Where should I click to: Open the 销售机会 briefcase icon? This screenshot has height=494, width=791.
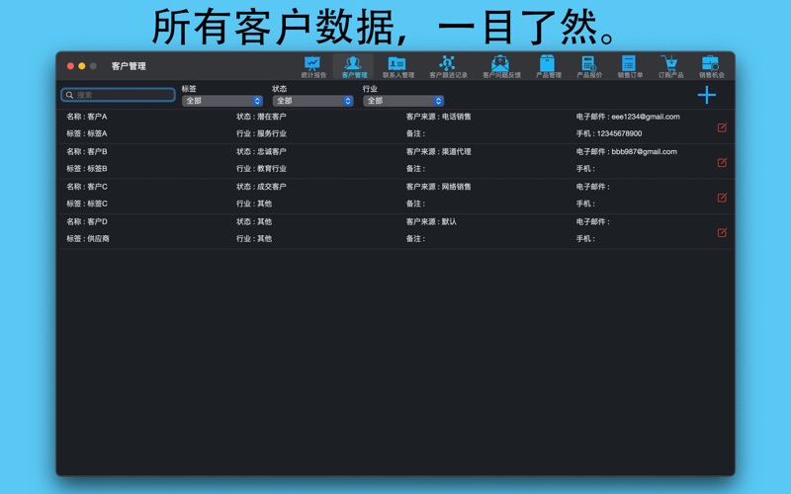(711, 66)
